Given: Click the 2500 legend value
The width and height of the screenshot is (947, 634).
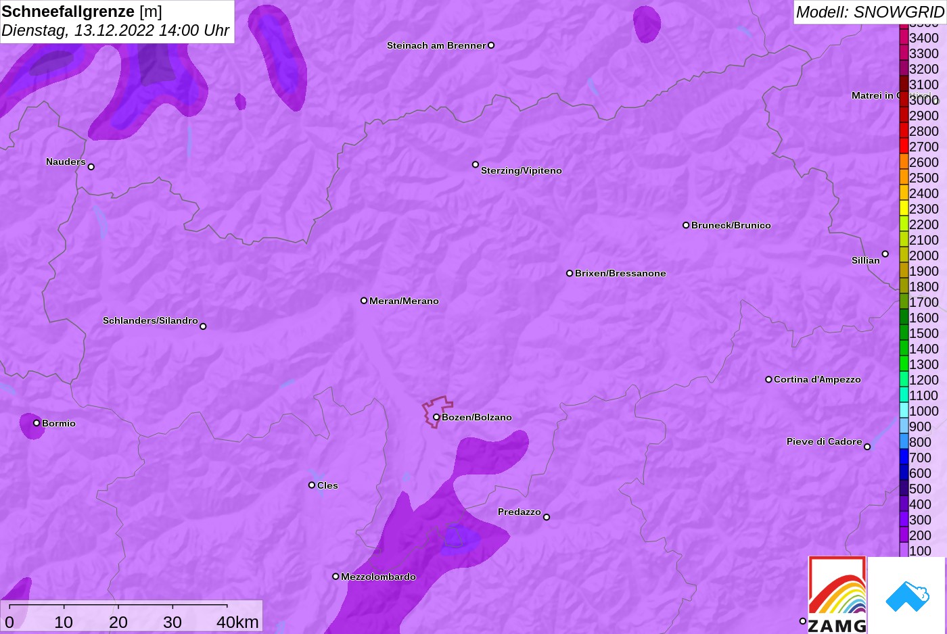Looking at the screenshot, I should pos(924,178).
